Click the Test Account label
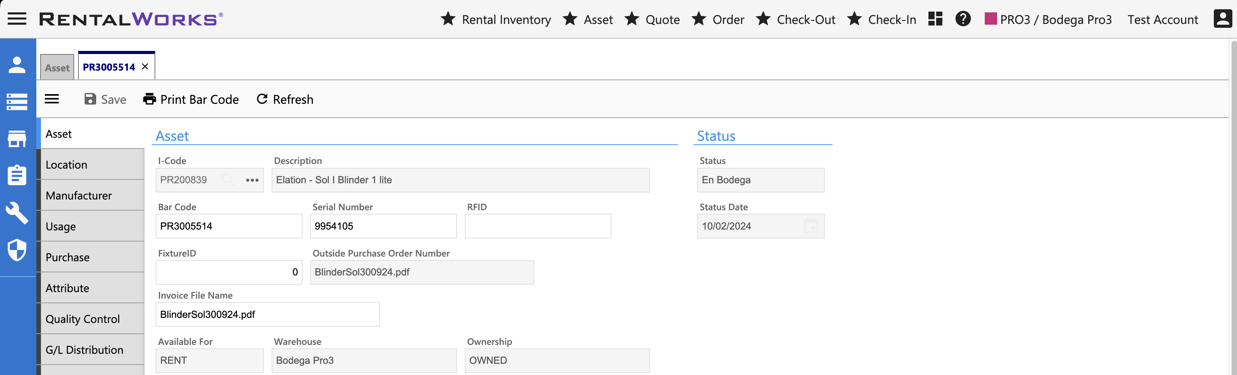Screen dimensions: 1237x375 point(1162,20)
